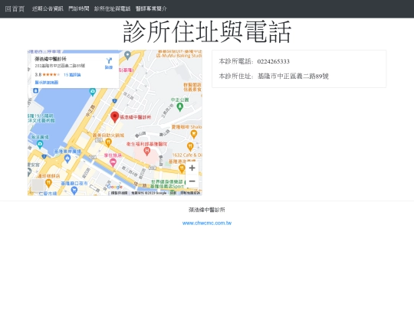Click the 夏隆咖啡 orange cafe marker

click(x=194, y=134)
